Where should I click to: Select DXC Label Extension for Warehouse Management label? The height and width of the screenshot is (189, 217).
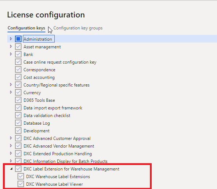[x=71, y=169]
